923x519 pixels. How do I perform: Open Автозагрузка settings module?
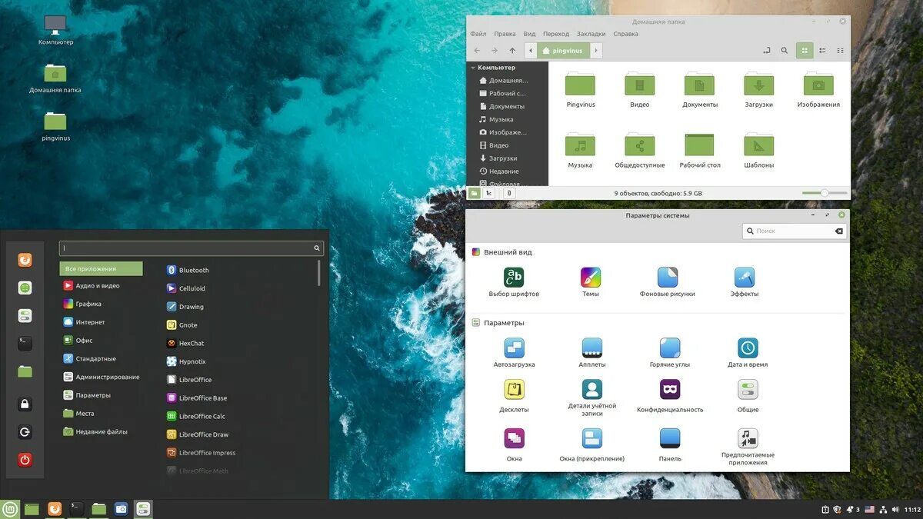click(514, 353)
